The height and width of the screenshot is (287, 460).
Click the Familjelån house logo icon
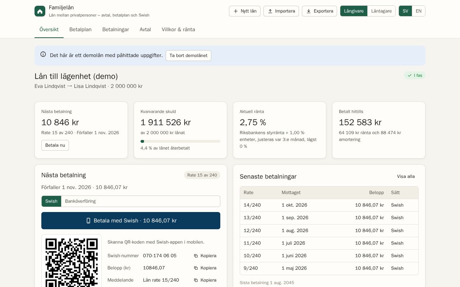(40, 11)
